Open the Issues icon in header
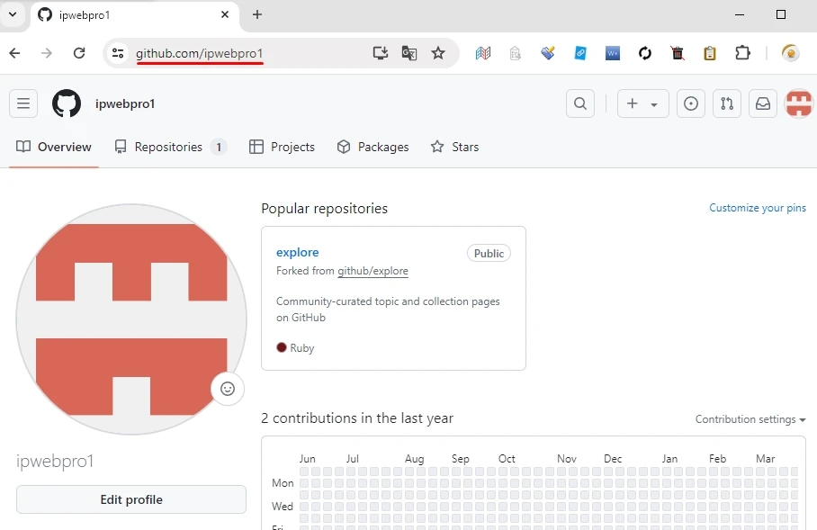The height and width of the screenshot is (530, 817). pos(690,103)
